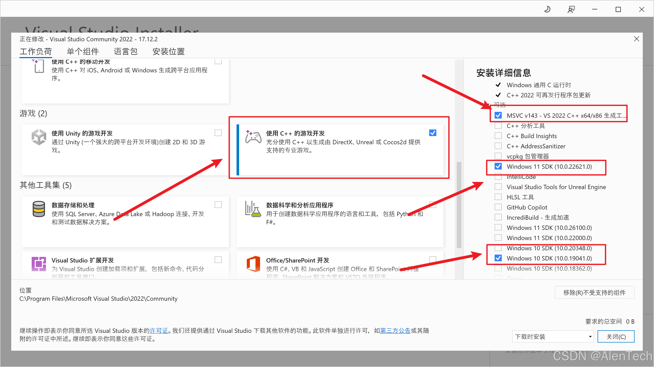The image size is (654, 367).
Task: Enable the GitHub Copilot component checkbox
Action: click(x=498, y=207)
